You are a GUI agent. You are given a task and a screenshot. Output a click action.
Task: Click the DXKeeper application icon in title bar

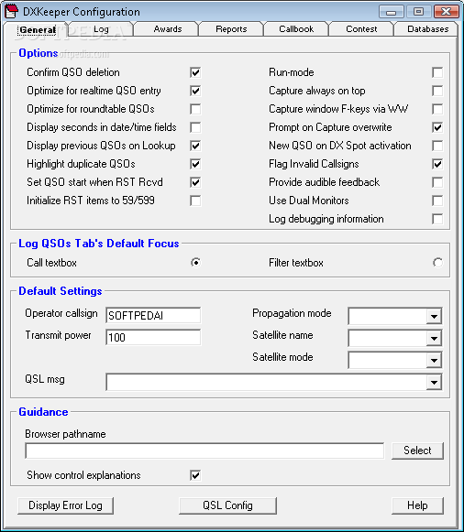(11, 11)
